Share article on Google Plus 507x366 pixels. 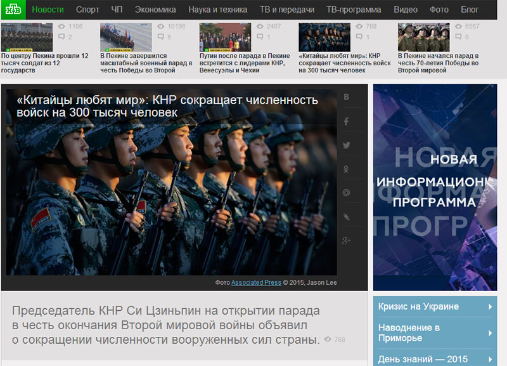(347, 240)
